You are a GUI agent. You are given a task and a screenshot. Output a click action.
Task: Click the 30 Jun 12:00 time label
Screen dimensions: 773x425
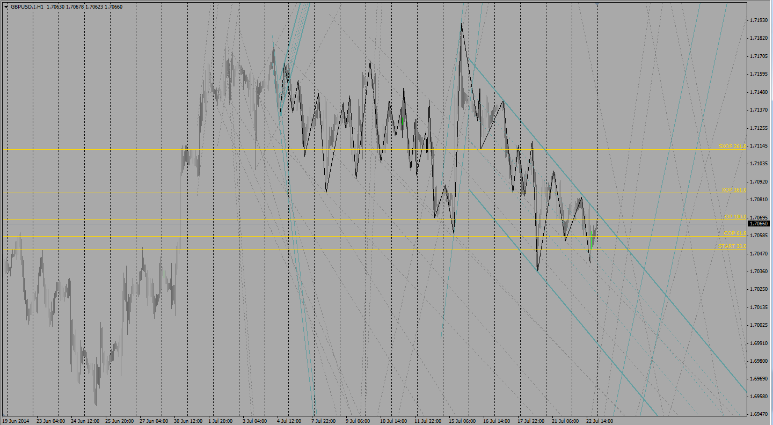point(188,421)
